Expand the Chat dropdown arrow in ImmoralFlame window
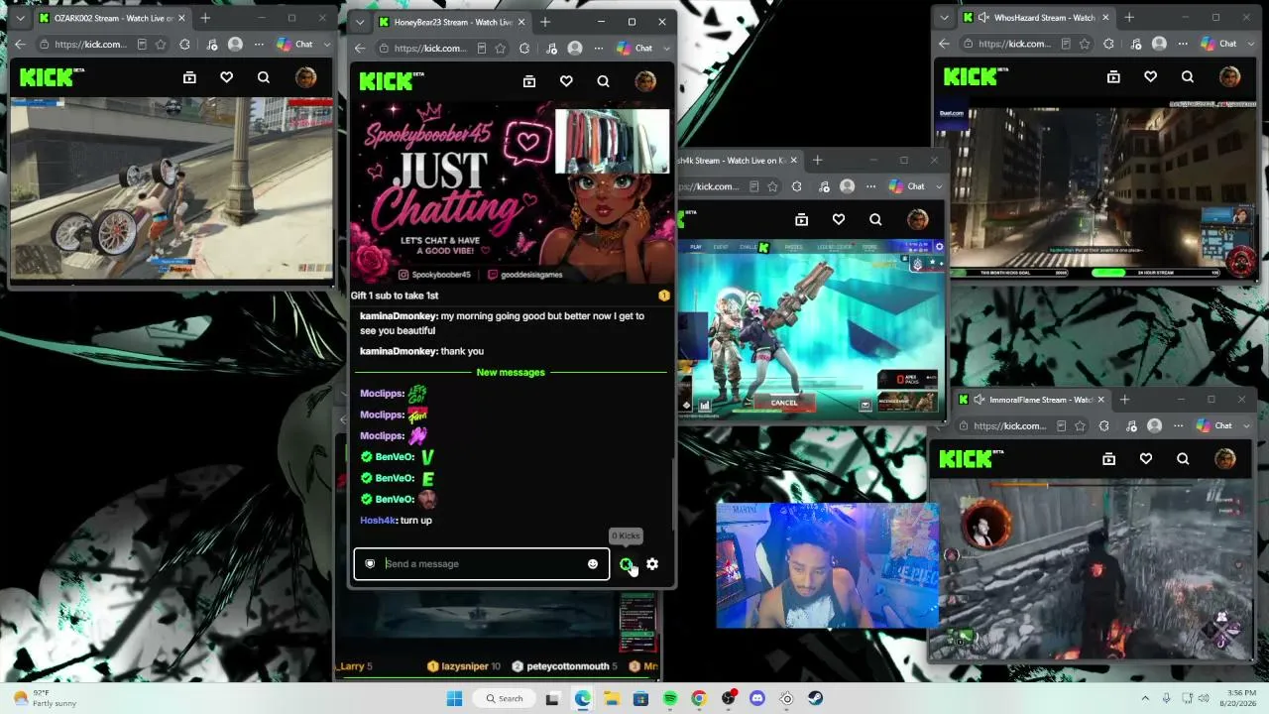The height and width of the screenshot is (714, 1269). coord(1245,425)
